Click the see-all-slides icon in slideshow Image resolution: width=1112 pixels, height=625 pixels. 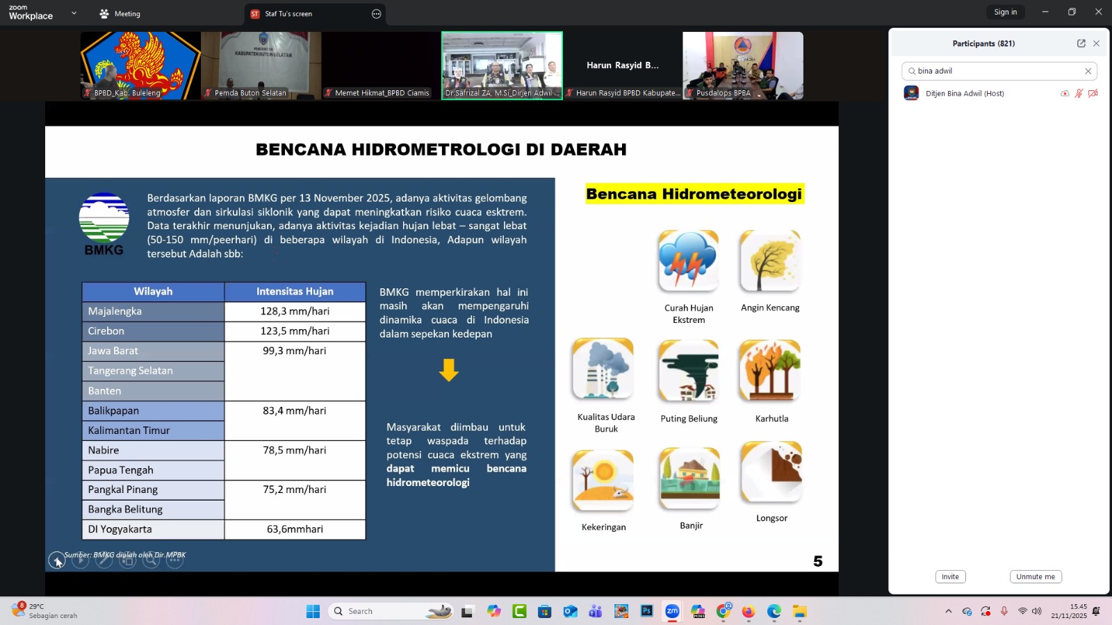pos(128,560)
